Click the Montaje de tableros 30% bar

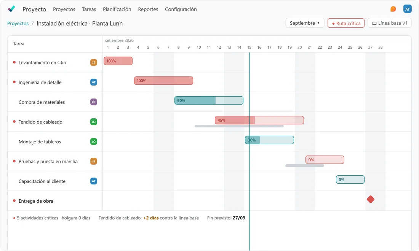tap(269, 140)
